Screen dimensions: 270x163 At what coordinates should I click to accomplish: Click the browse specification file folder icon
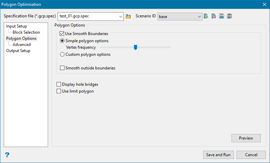128,16
